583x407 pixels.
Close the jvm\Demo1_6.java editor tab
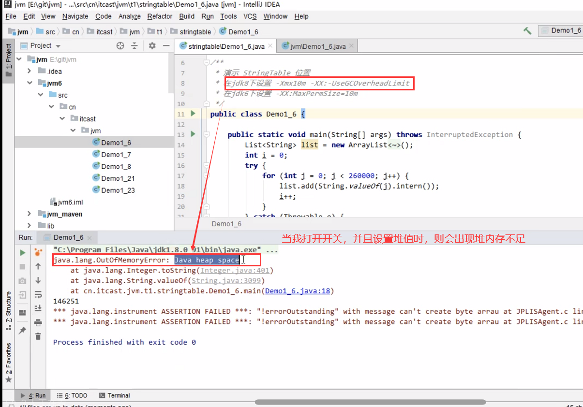pos(351,46)
